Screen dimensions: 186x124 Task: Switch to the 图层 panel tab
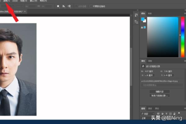[143, 108]
